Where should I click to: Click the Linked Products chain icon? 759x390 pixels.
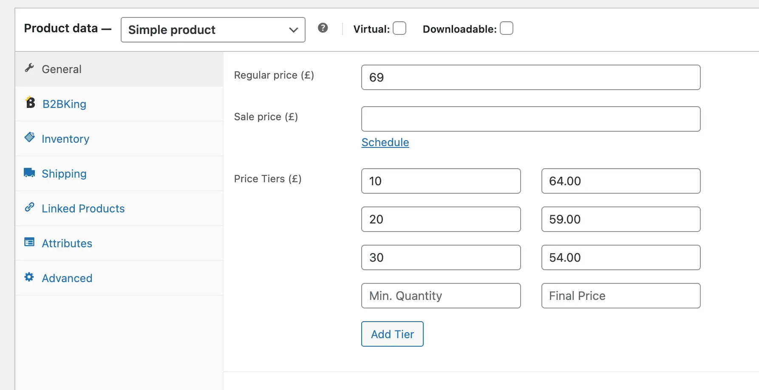click(x=29, y=207)
